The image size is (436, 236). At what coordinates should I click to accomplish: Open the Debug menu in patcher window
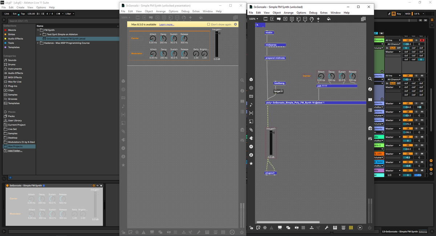click(313, 13)
